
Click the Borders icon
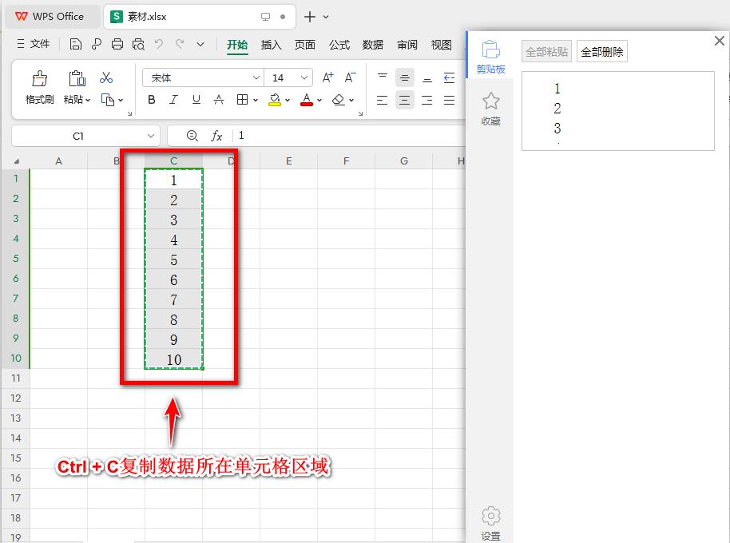pos(242,100)
